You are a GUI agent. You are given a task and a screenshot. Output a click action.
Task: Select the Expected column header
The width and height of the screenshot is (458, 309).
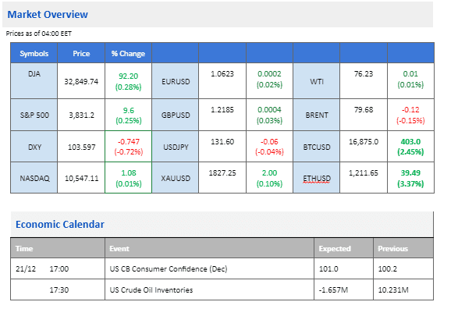pos(335,249)
